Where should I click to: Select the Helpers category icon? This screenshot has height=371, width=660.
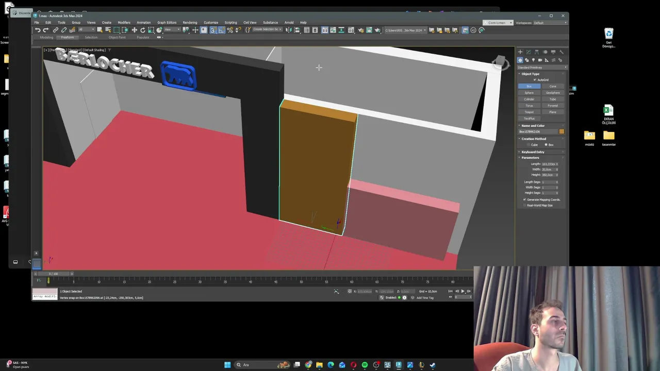547,60
